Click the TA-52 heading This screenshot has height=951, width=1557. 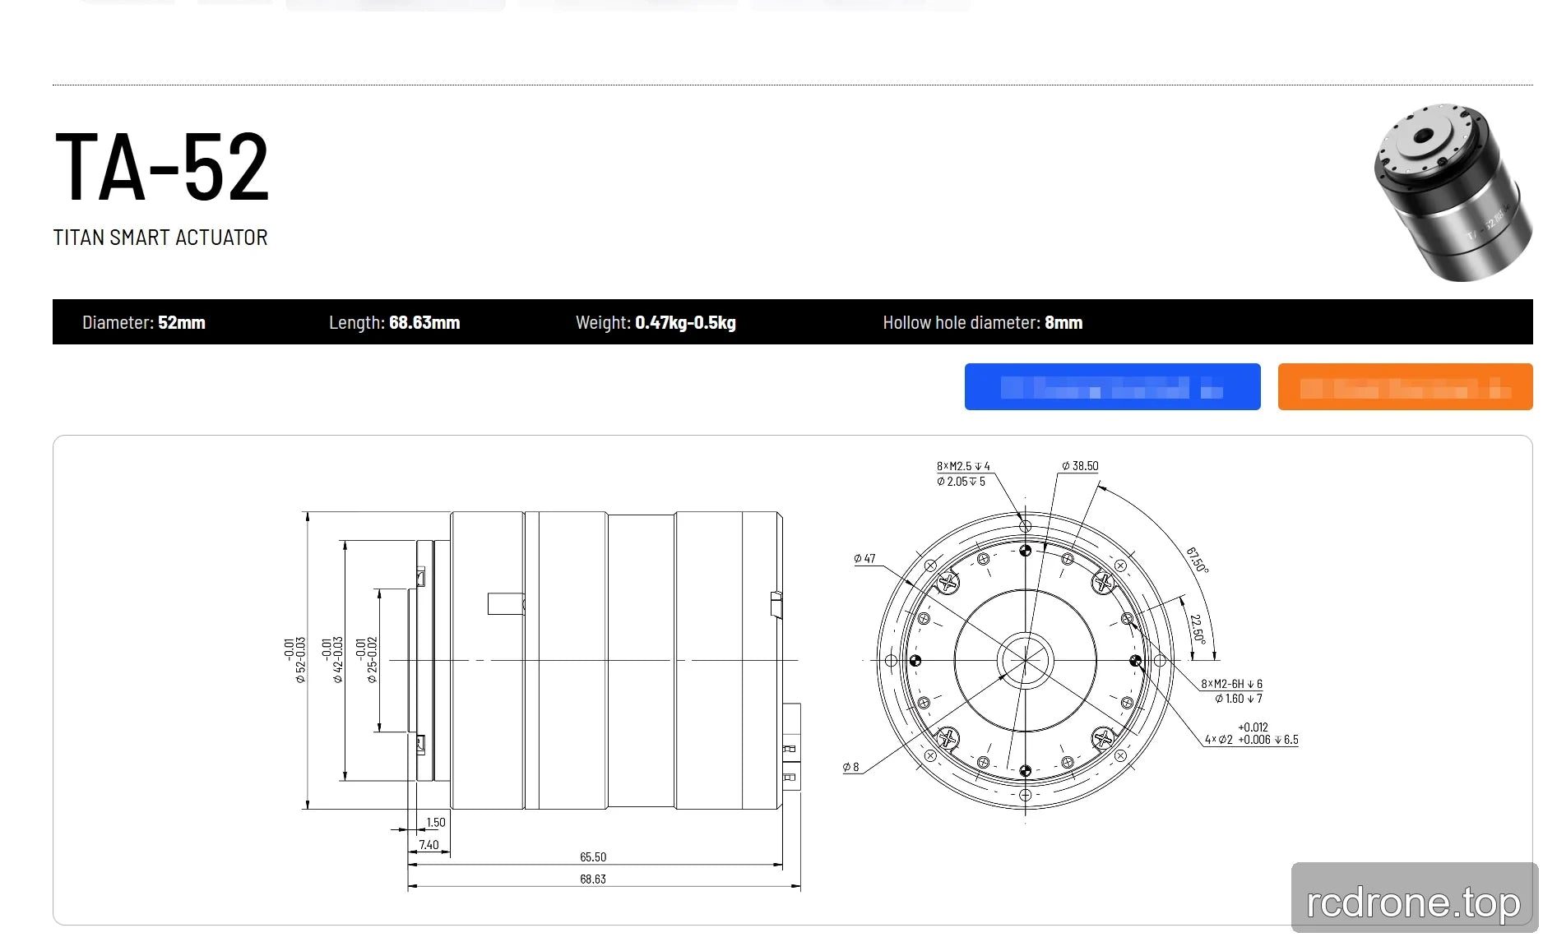[162, 167]
